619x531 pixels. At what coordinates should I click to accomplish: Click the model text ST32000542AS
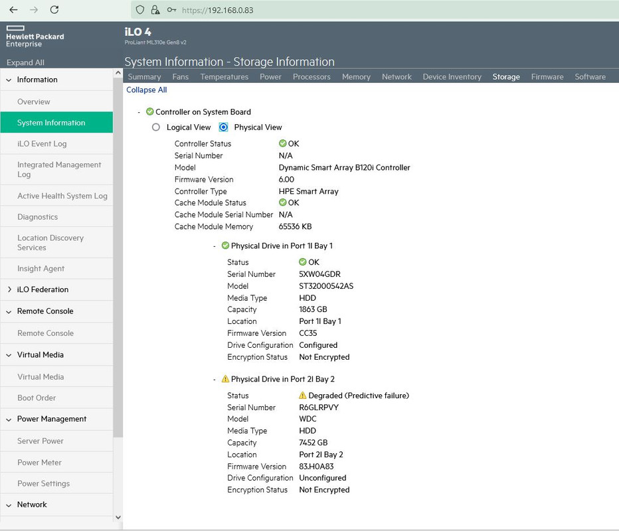tap(326, 285)
